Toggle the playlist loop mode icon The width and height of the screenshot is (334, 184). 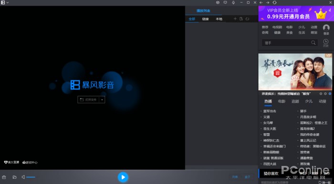coord(247,19)
